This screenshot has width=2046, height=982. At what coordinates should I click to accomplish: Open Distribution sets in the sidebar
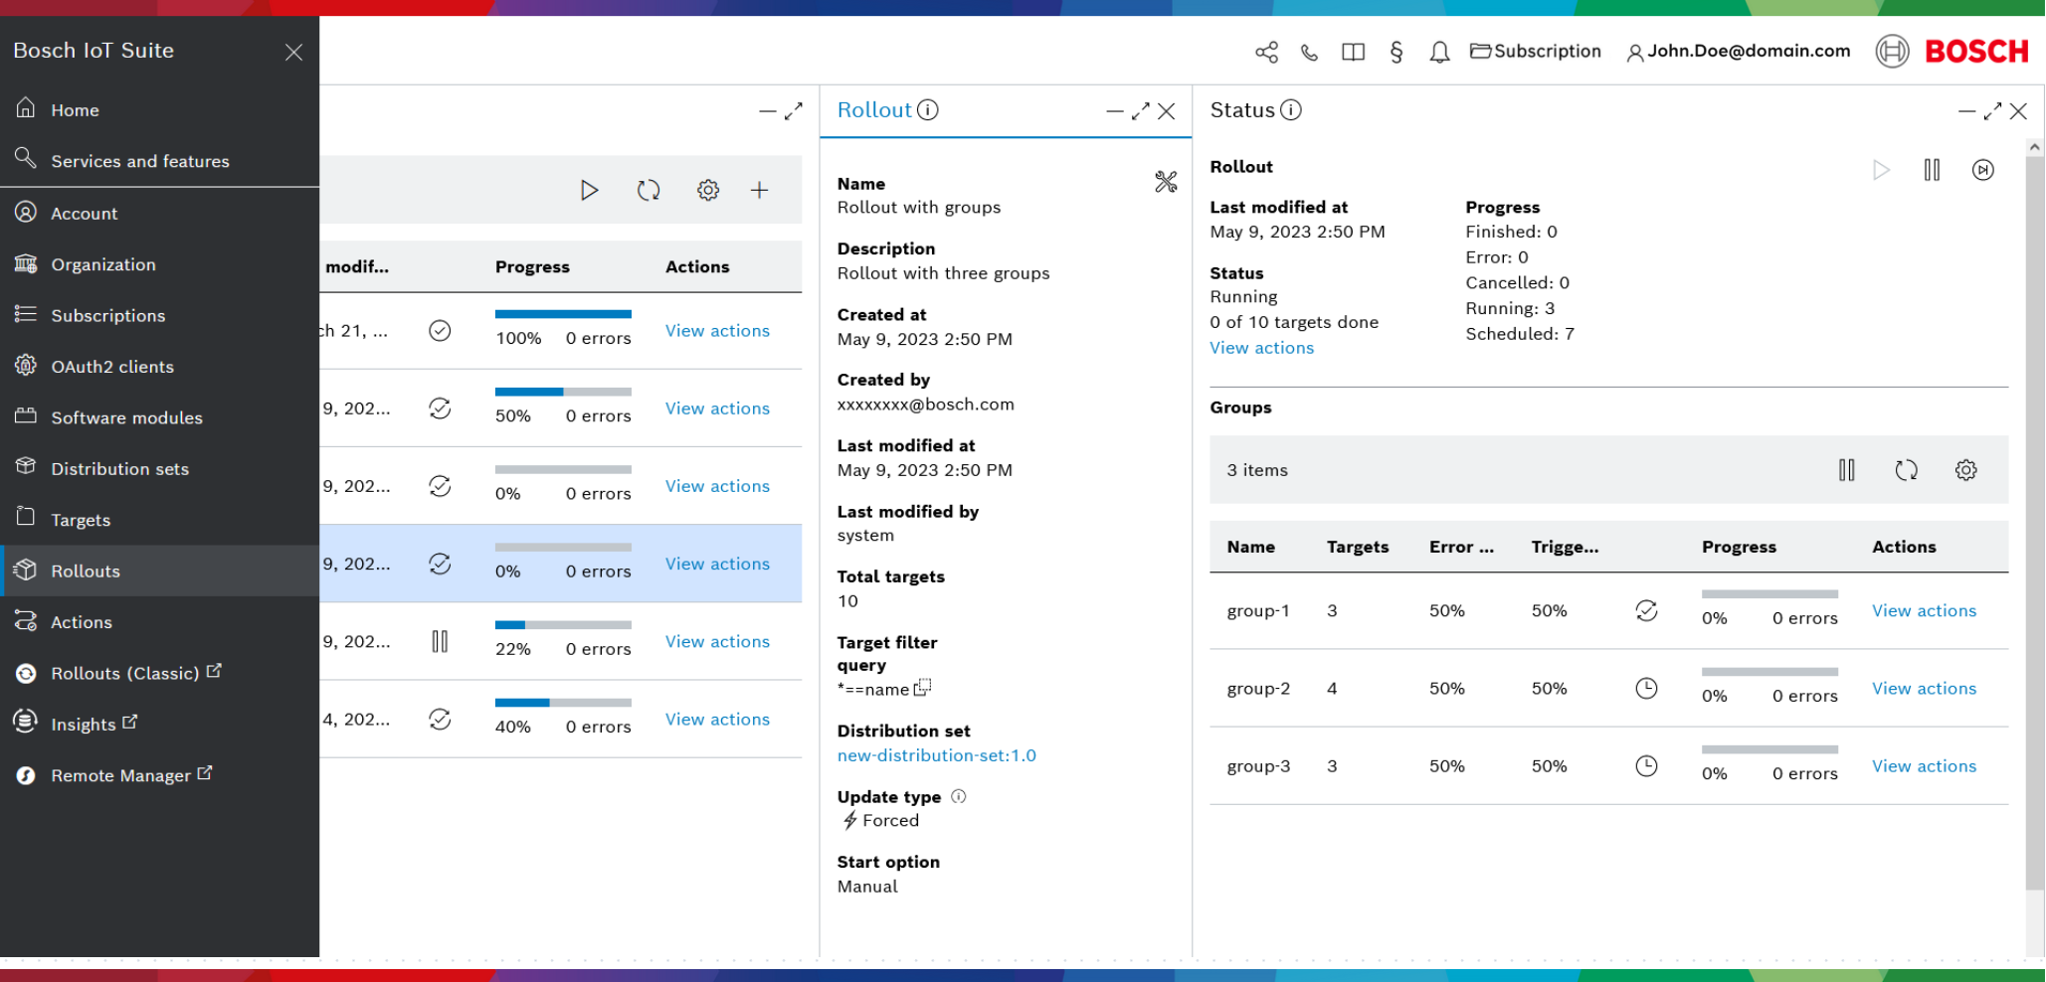[x=119, y=469]
